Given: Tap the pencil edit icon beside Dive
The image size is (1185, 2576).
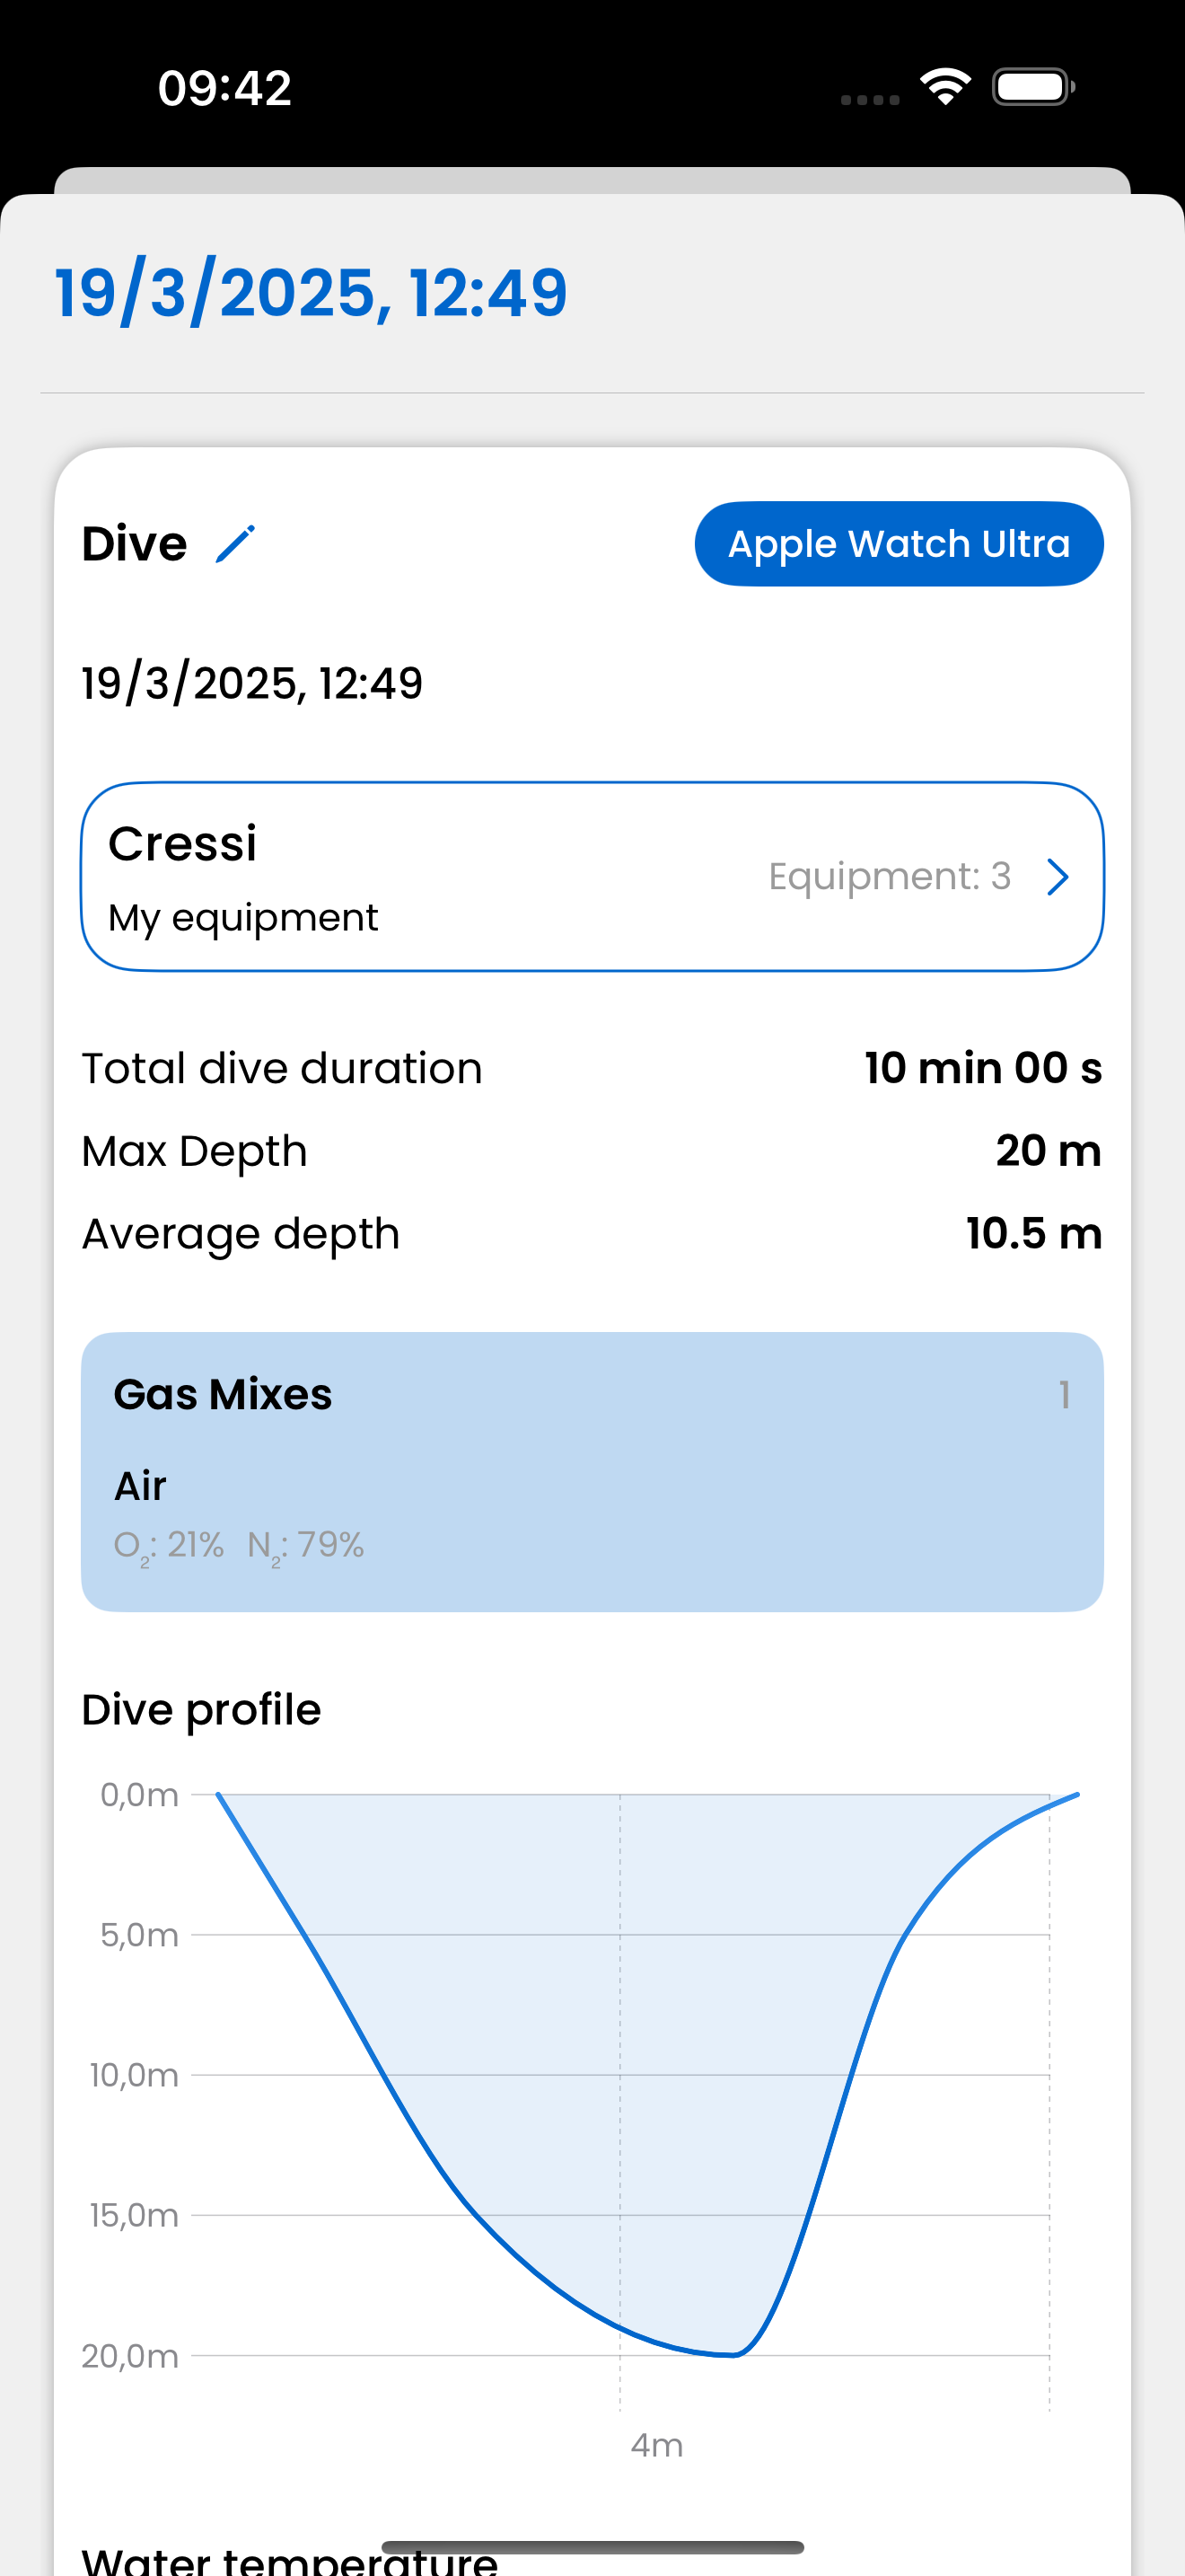Looking at the screenshot, I should (236, 544).
